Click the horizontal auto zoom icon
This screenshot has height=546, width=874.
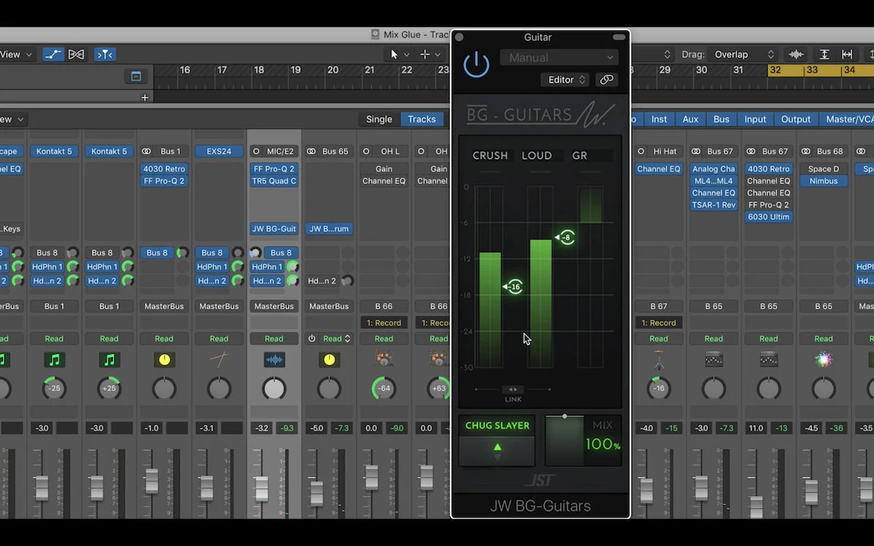[x=847, y=55]
